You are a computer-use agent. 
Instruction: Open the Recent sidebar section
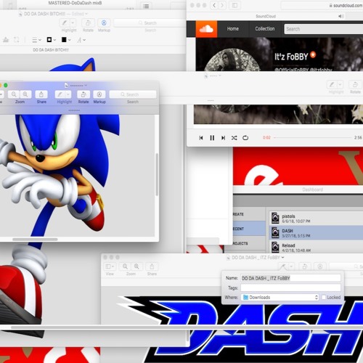249,229
